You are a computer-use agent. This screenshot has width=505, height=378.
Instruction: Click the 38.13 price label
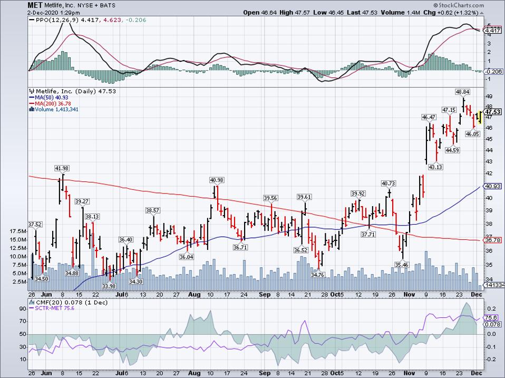[x=92, y=217]
